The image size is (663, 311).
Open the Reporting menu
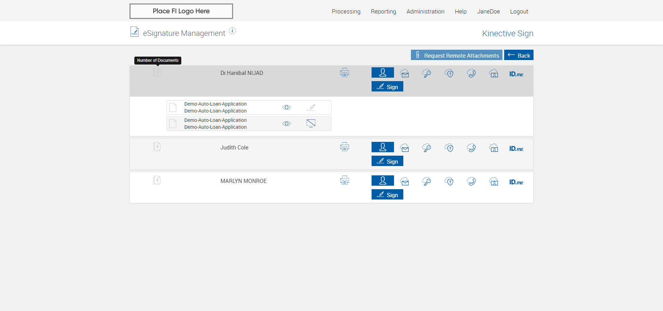point(383,11)
